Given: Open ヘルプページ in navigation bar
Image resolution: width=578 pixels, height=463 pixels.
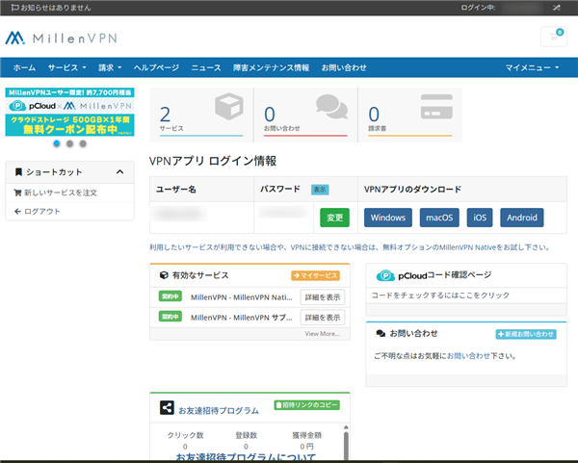Looking at the screenshot, I should click(x=156, y=67).
